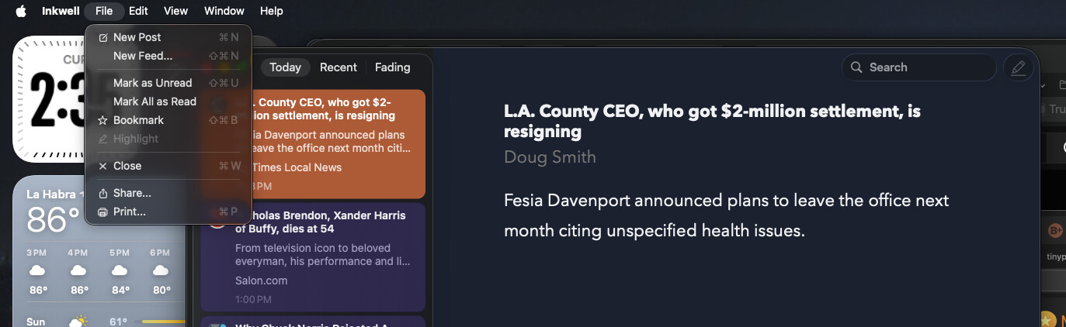Click the Bookmark star icon in the menu
Screen dimensions: 1066x327
[102, 120]
